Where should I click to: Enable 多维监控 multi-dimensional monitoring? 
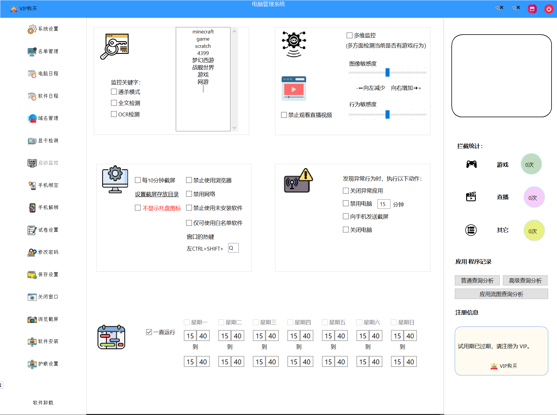[349, 35]
